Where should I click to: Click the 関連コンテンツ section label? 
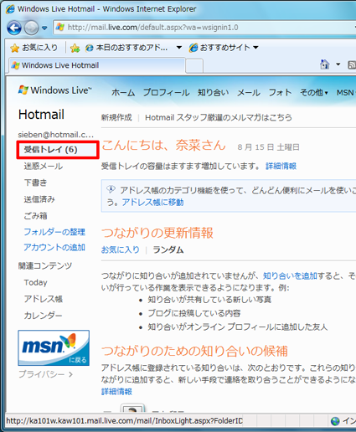pos(45,265)
